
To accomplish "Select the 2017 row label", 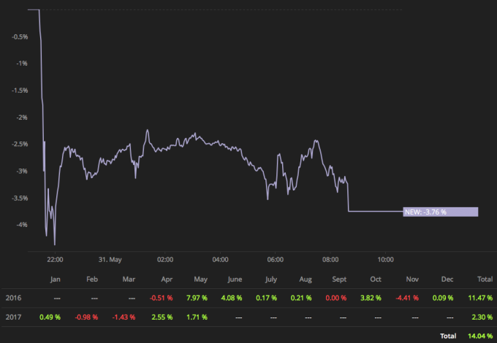I will tap(13, 317).
